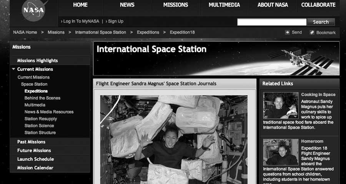Click the Homeroom thumbnail image
Viewport: 346px width, 184px height.
(x=281, y=152)
